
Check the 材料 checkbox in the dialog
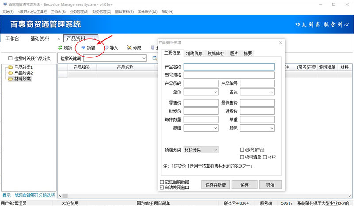click(x=265, y=157)
